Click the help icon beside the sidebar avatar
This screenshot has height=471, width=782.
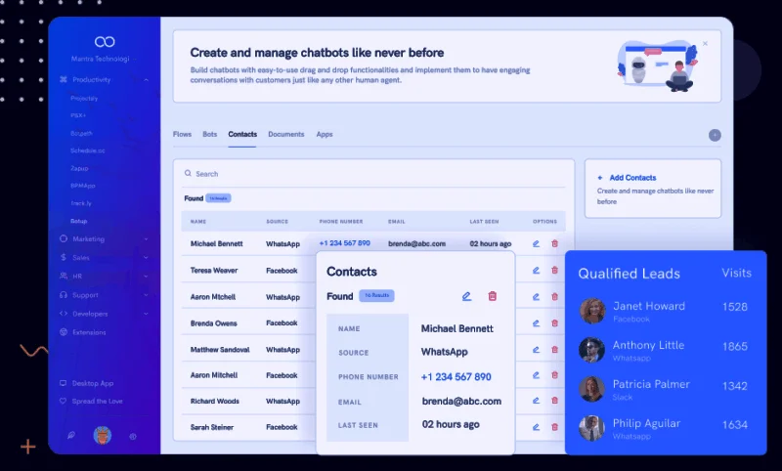(133, 437)
